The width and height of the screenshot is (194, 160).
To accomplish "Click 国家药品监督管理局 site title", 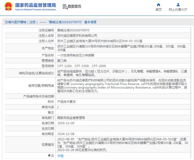I will click(x=35, y=5).
